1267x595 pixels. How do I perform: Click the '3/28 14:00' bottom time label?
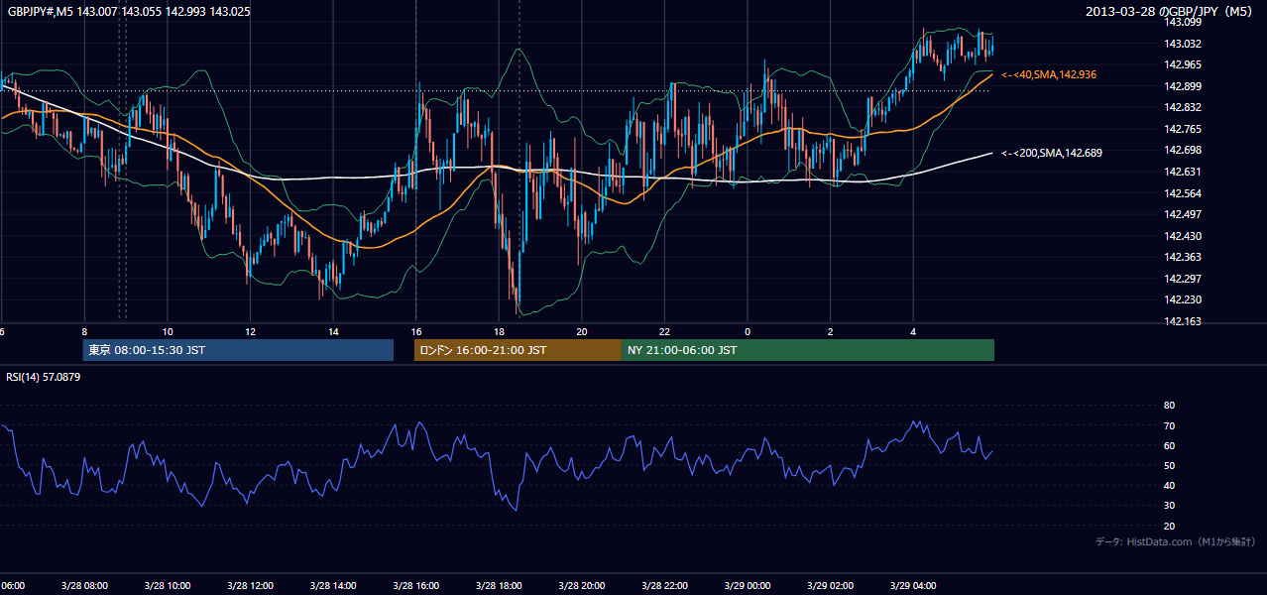(332, 586)
